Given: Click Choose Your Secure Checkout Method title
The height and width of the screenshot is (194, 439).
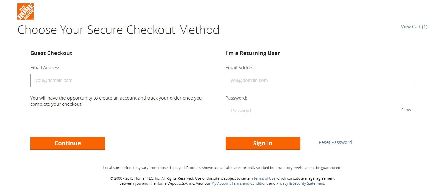Looking at the screenshot, I should pos(118,30).
